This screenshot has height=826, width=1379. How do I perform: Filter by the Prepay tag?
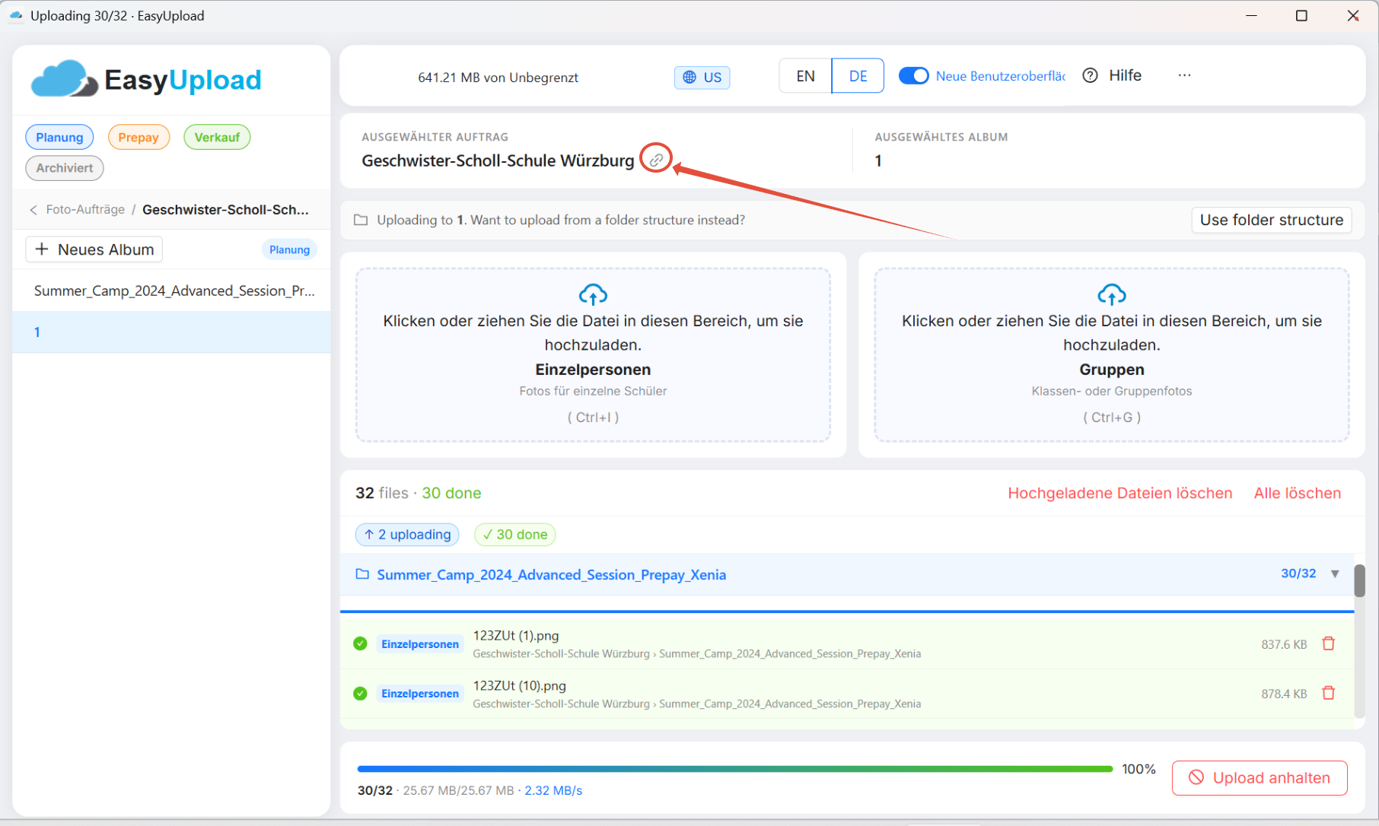(139, 137)
